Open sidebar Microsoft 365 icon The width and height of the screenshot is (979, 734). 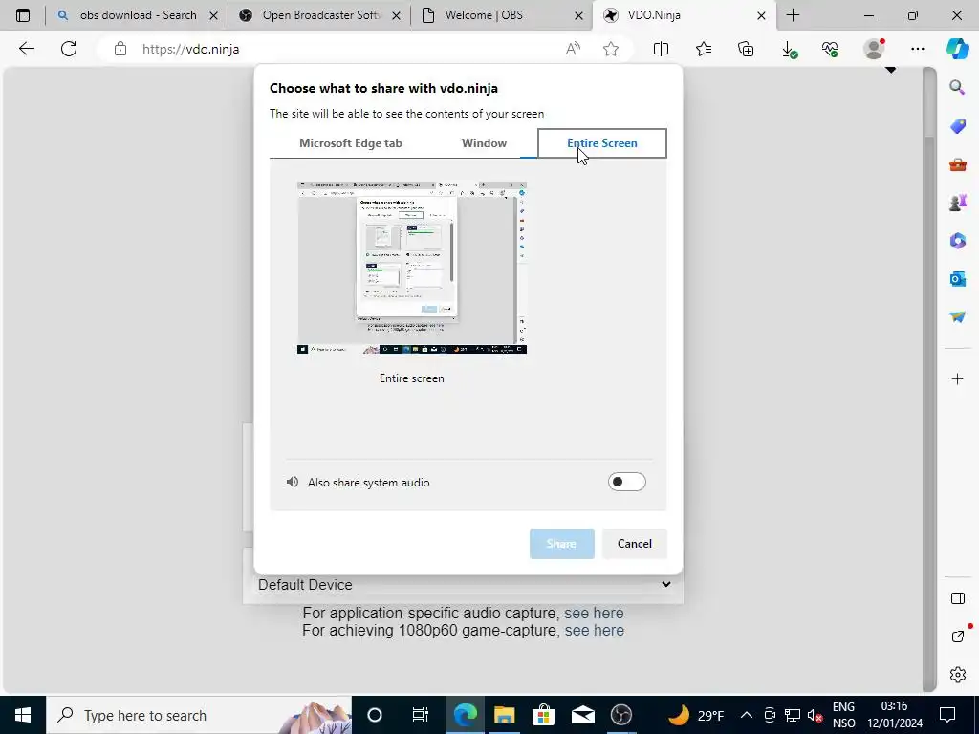click(x=957, y=240)
